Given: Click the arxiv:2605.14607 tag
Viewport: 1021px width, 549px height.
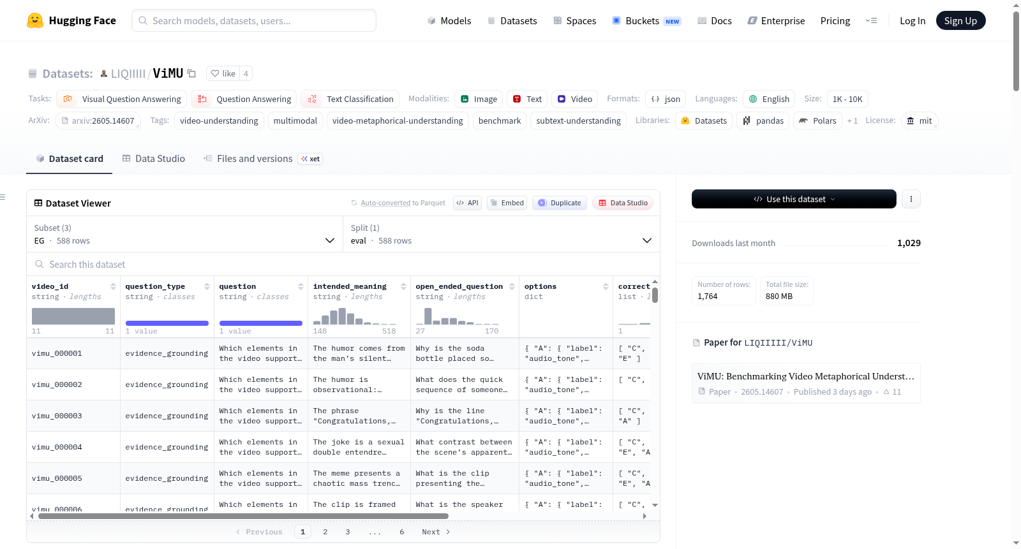Looking at the screenshot, I should (98, 121).
